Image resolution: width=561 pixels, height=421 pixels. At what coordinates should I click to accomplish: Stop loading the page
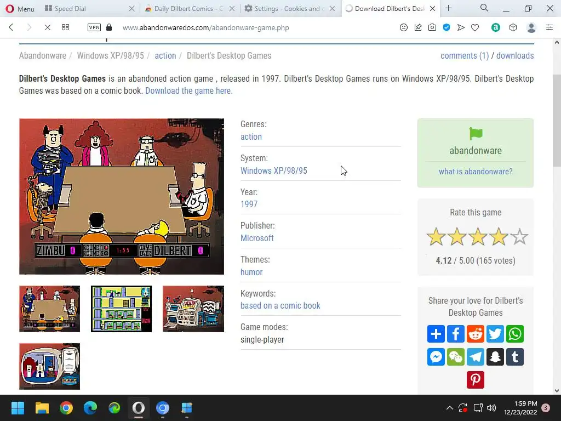click(x=47, y=27)
